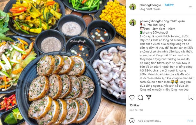The width and height of the screenshot is (196, 125).
Task: Open Lòng "Chất" Quán location link
Action: point(150,9)
